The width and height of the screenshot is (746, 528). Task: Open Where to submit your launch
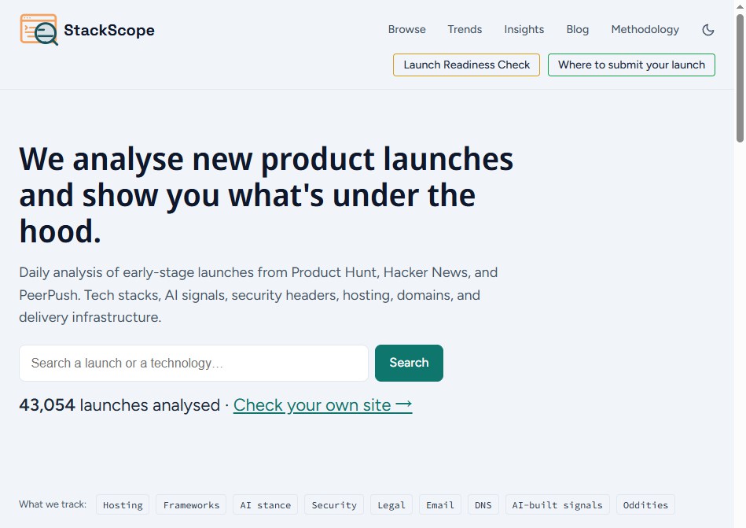pos(631,65)
